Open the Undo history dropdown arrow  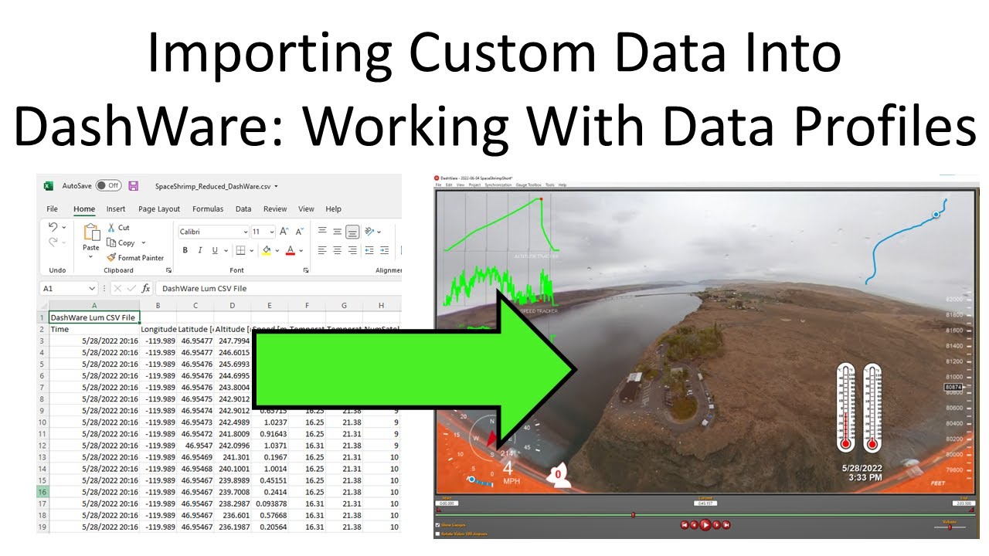click(x=63, y=228)
